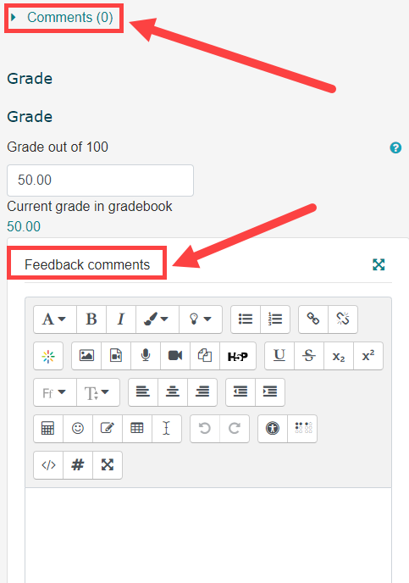Open font color brush dropdown
Image resolution: width=409 pixels, height=583 pixels.
click(x=158, y=319)
